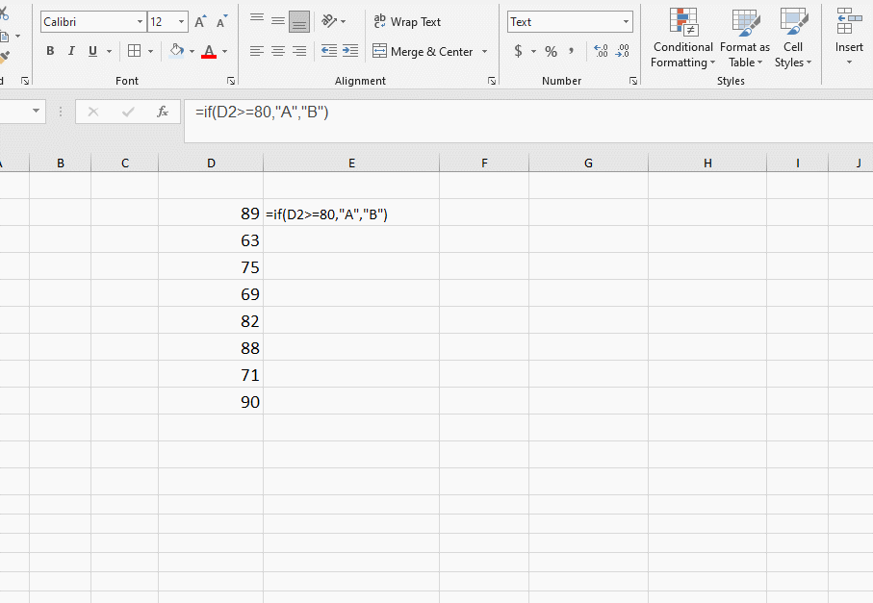Apply Accounting dollar format icon
Screen dimensions: 873x603
point(518,51)
